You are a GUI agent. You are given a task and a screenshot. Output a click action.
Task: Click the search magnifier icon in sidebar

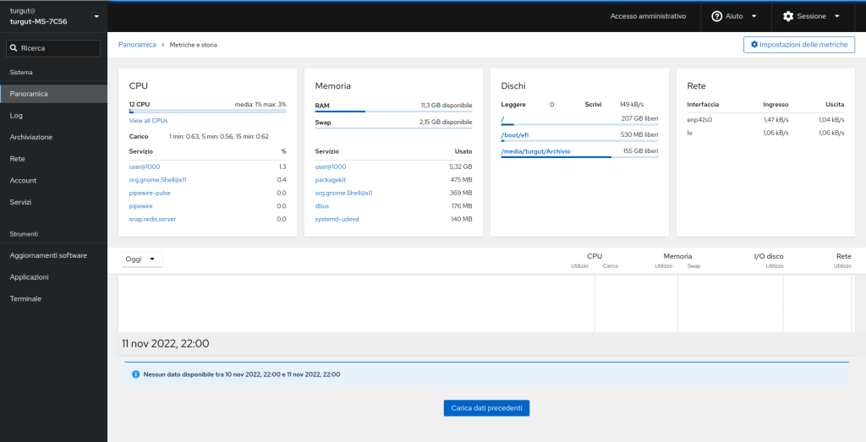(x=14, y=48)
